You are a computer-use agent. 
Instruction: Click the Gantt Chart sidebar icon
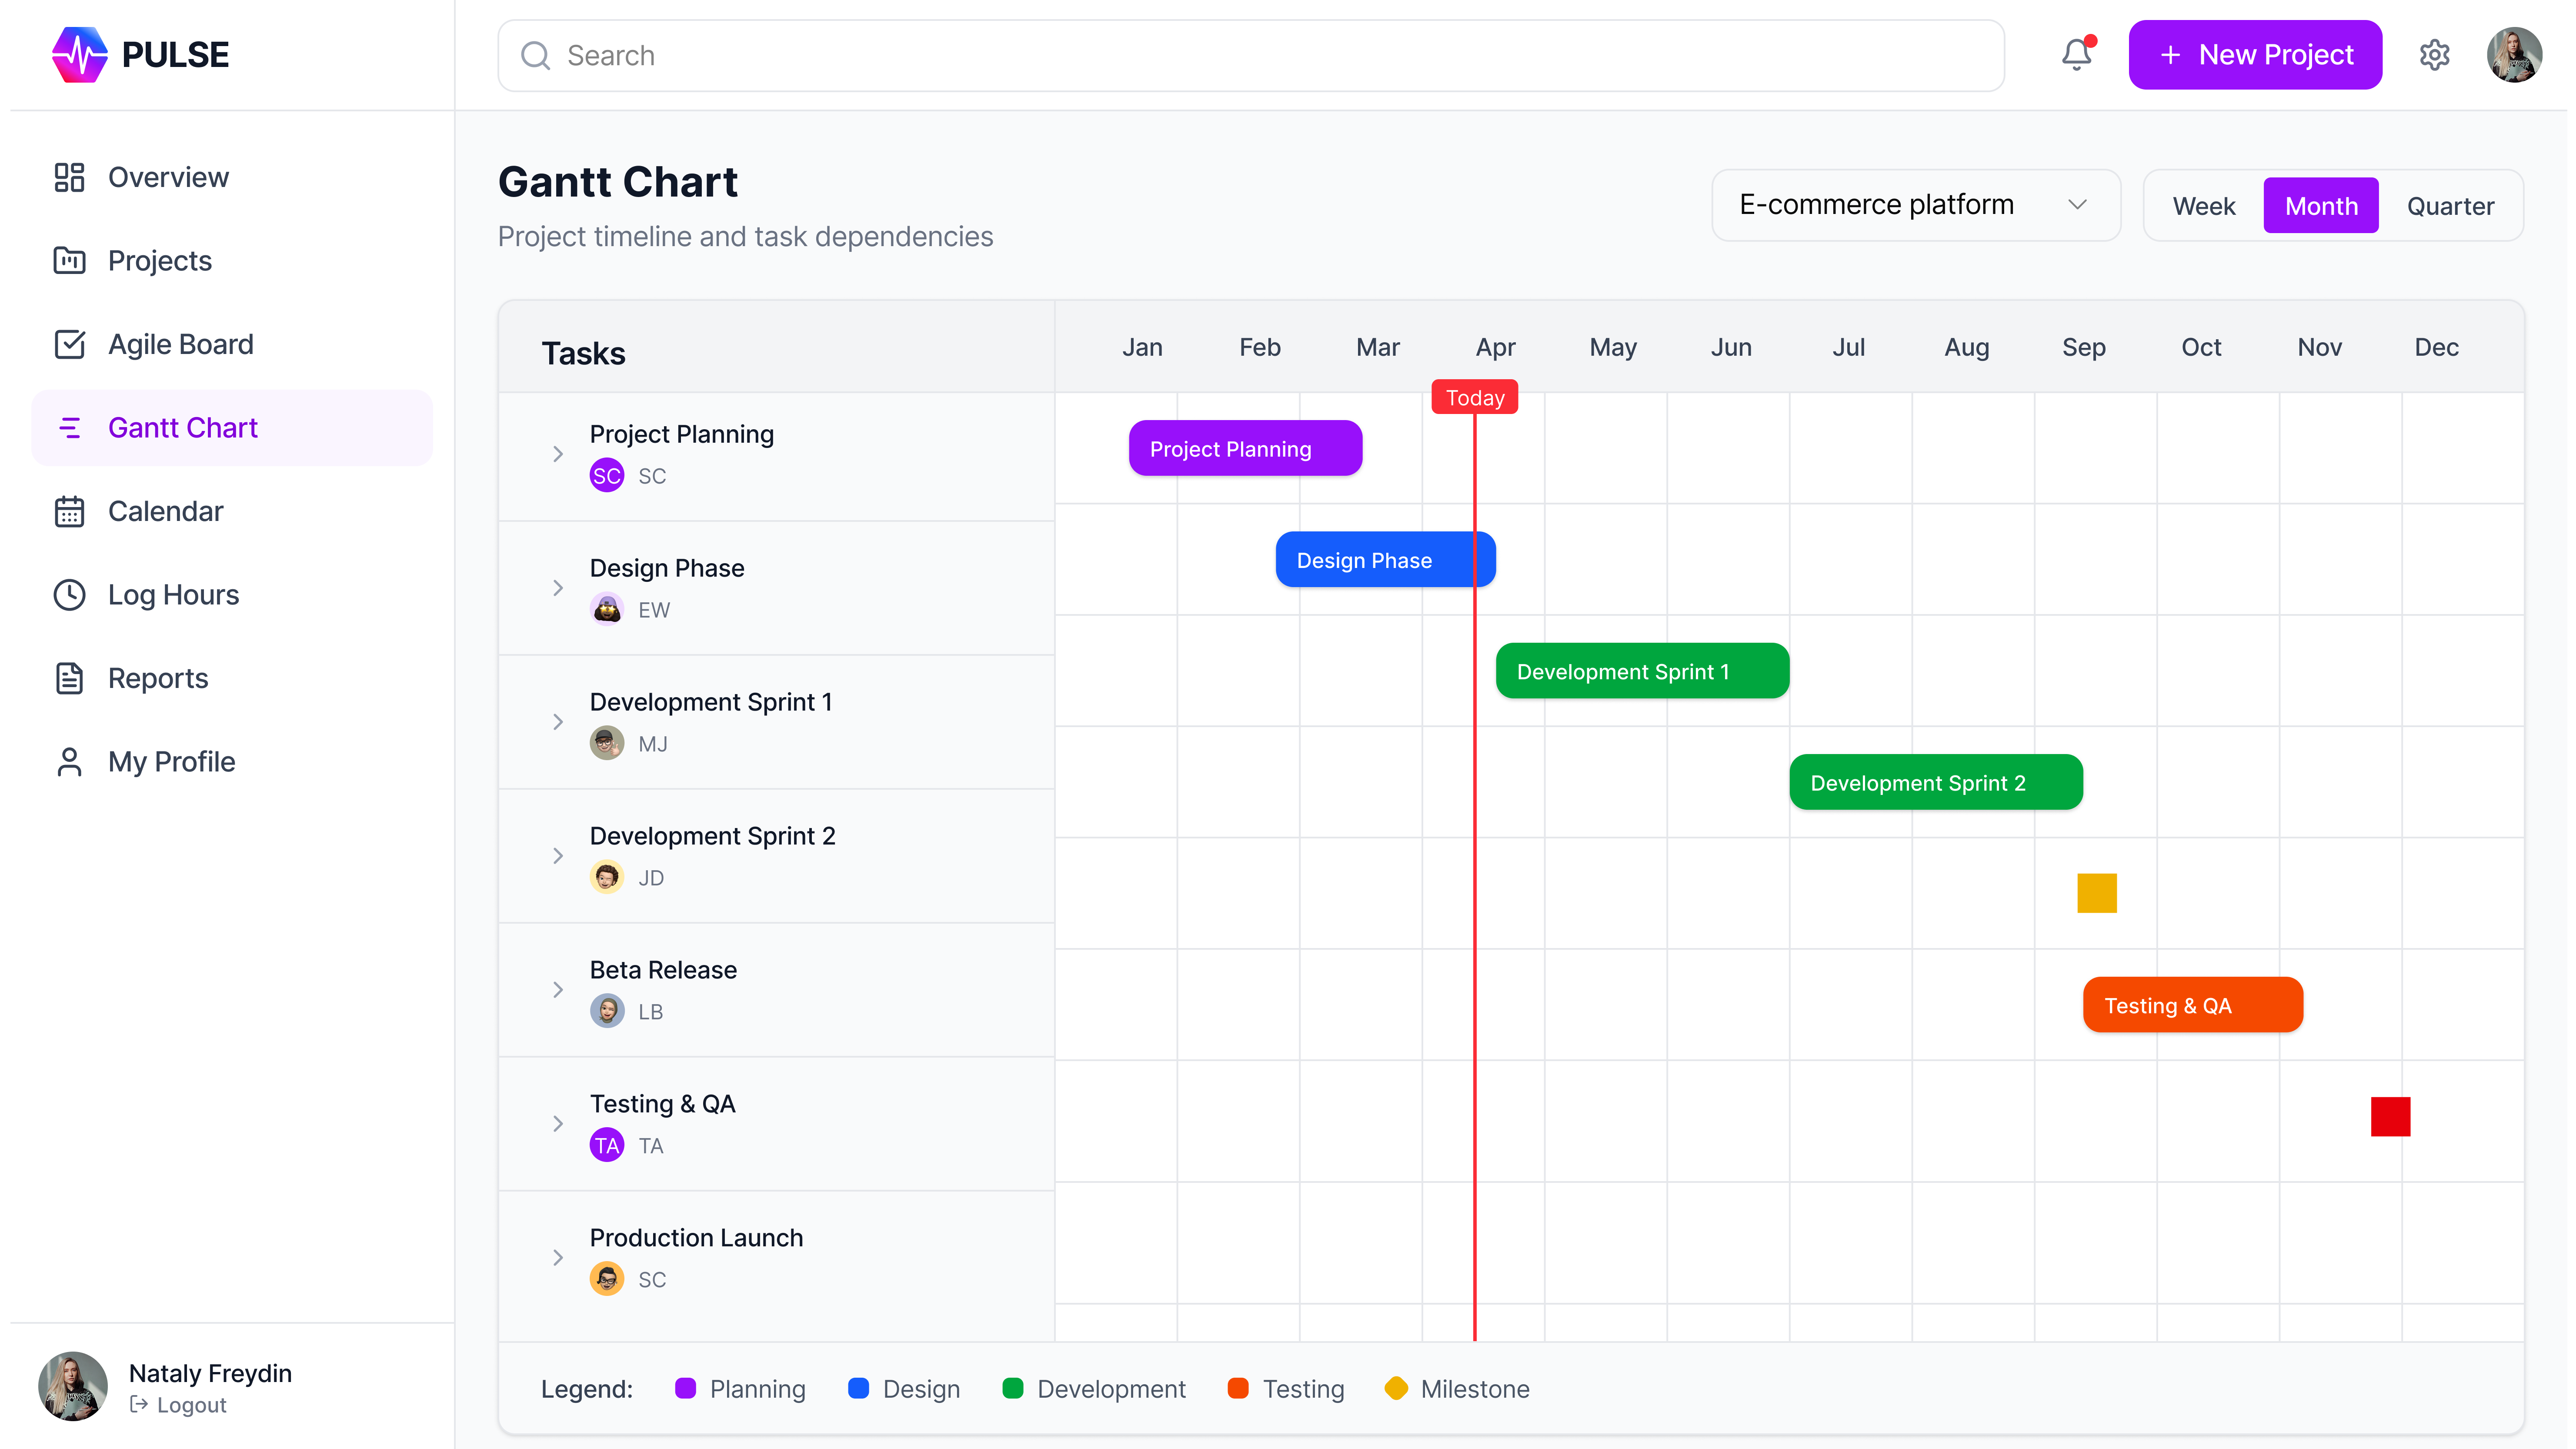point(69,427)
